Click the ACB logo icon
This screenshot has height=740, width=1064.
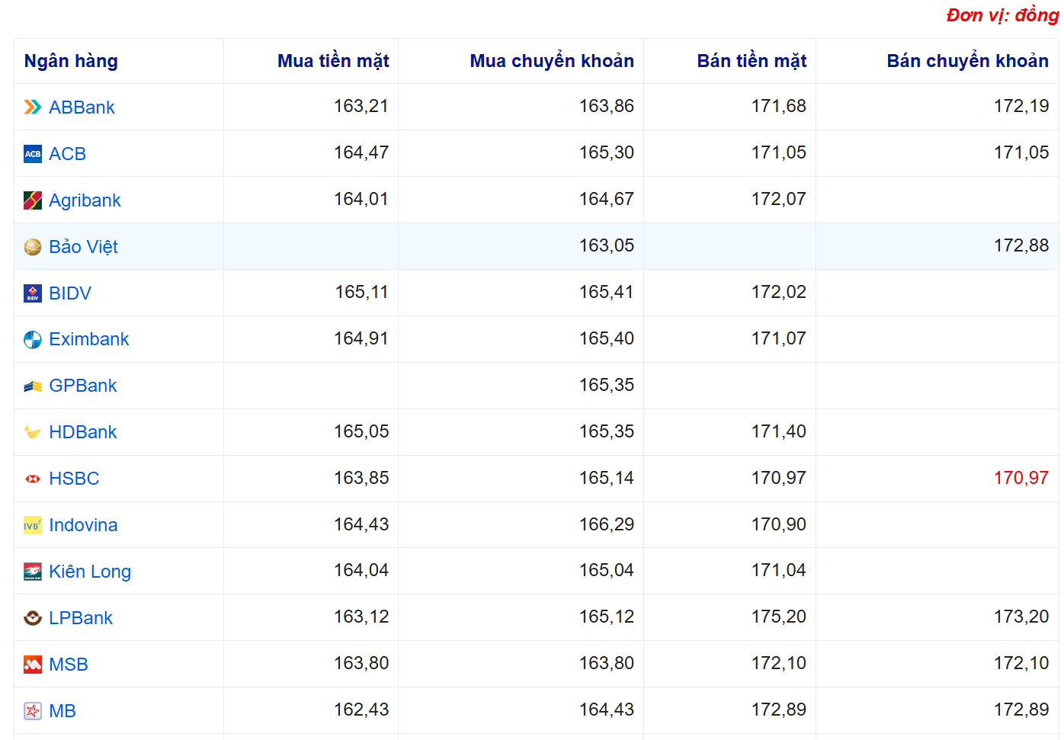coord(33,154)
